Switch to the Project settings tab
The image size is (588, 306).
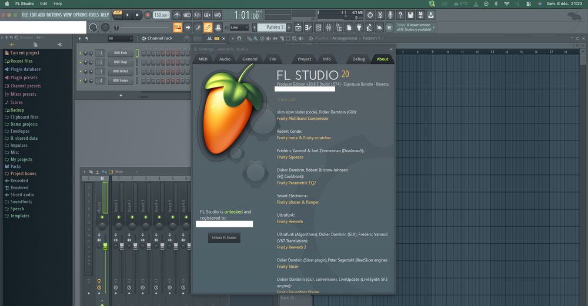coord(305,59)
